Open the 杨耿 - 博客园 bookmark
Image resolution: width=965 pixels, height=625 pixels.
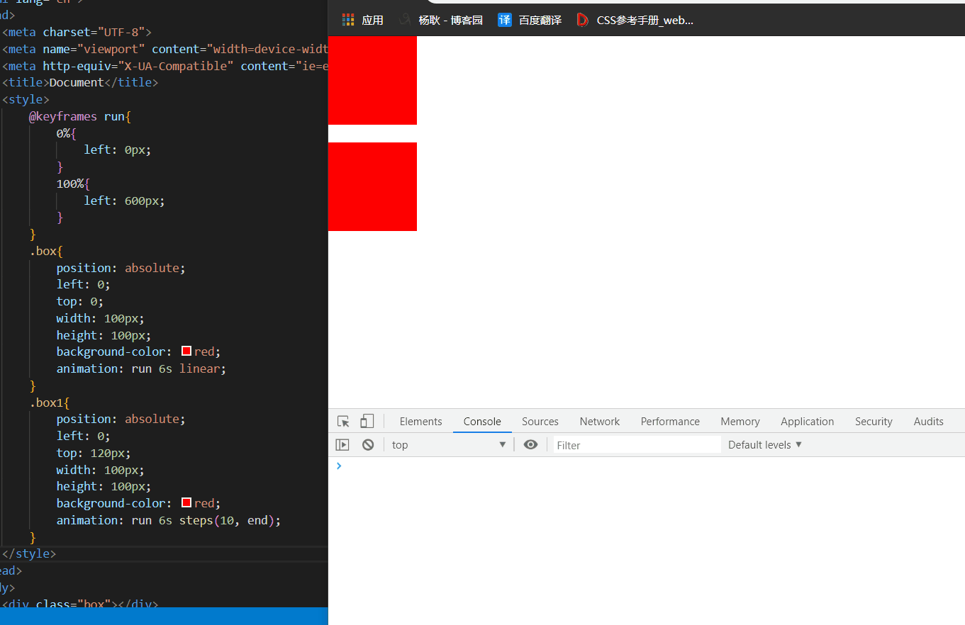coord(450,20)
